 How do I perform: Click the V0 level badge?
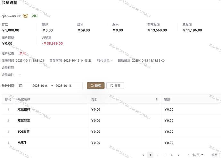click(x=26, y=16)
